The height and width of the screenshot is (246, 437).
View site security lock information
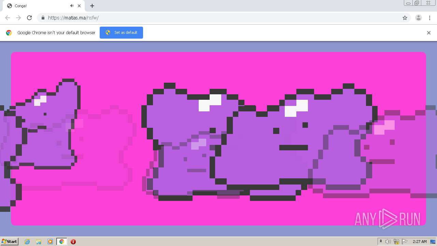click(43, 18)
